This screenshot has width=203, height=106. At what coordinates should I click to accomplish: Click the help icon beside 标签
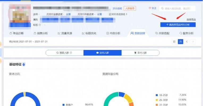(40, 25)
